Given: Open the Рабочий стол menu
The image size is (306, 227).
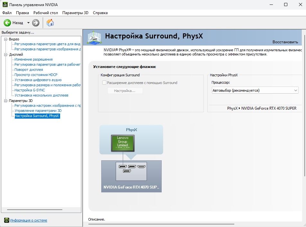Looking at the screenshot, I should [x=45, y=13].
